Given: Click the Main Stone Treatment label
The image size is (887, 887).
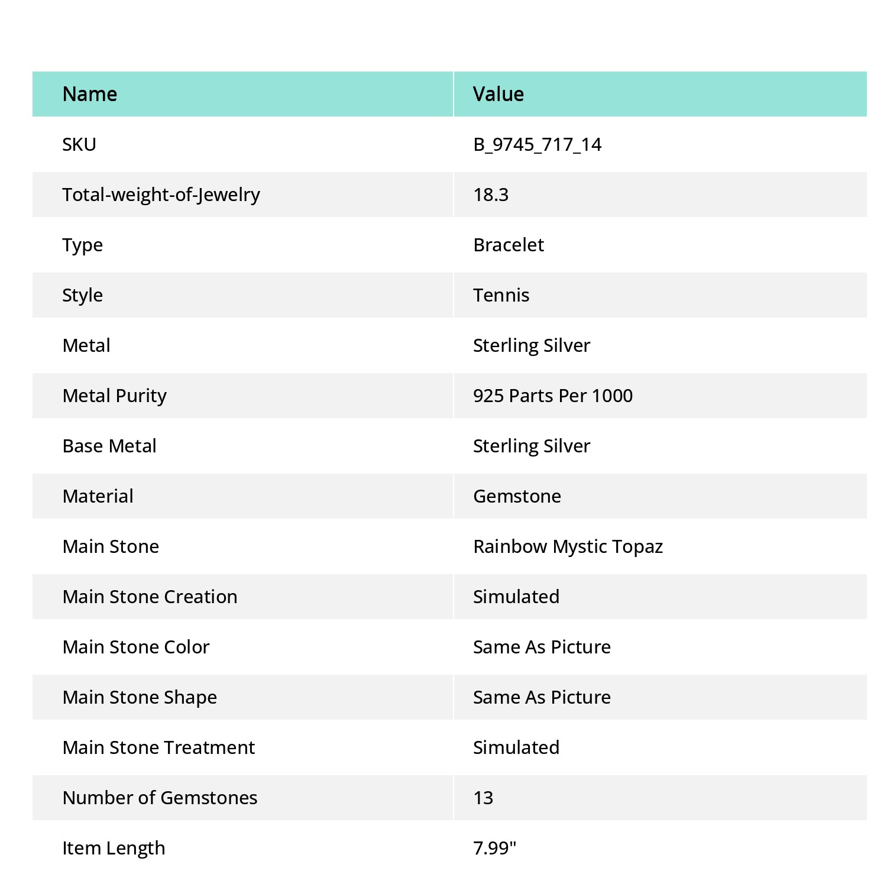Looking at the screenshot, I should pos(158,747).
